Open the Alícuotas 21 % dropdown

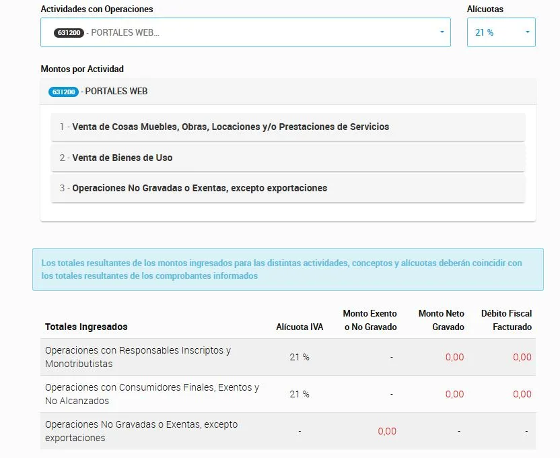coord(501,32)
